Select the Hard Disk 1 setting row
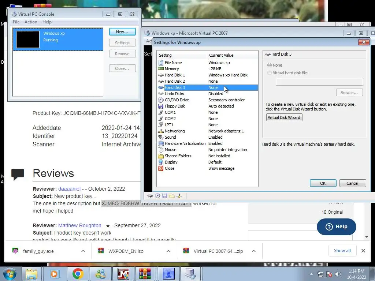375x281 pixels. [x=208, y=75]
